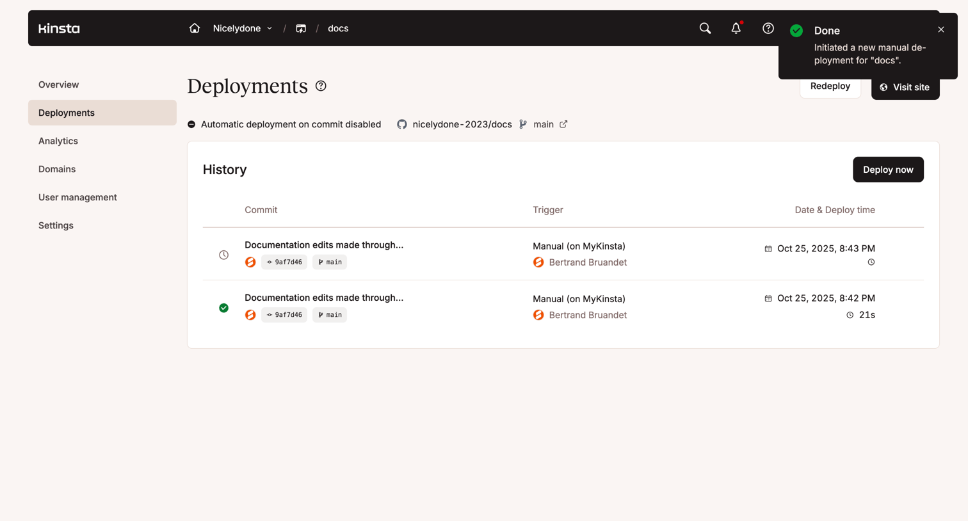
Task: Click the automatic deployment disabled icon
Action: [x=191, y=124]
